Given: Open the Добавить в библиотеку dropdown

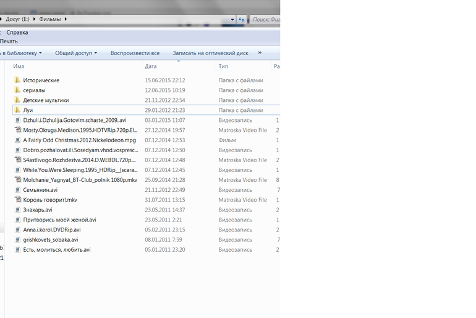Looking at the screenshot, I should (20, 53).
